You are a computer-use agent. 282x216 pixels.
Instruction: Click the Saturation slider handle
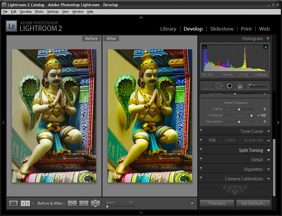pyautogui.click(x=239, y=122)
